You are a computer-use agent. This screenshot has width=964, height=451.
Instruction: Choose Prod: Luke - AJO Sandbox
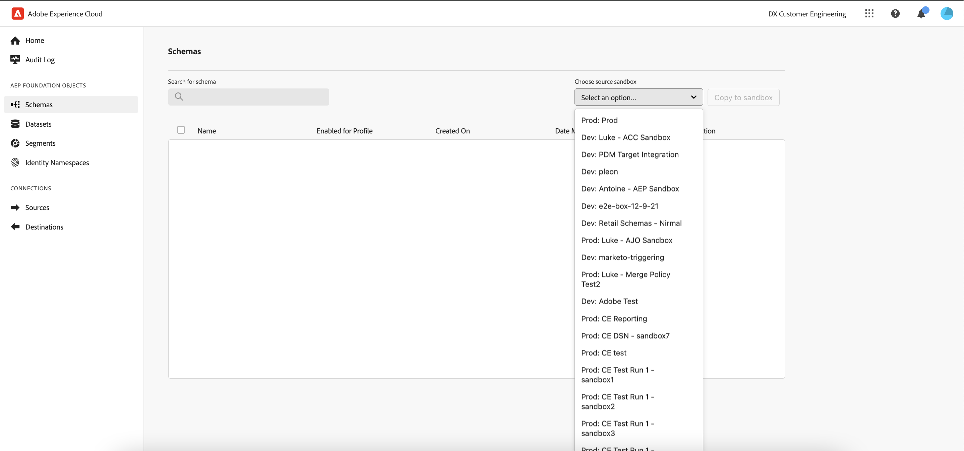639,241
